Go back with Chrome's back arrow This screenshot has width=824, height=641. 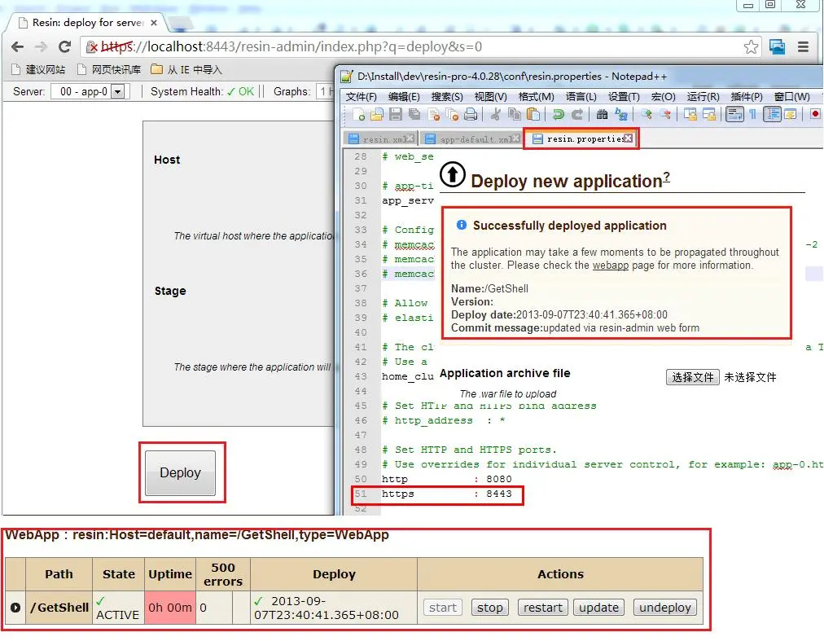pyautogui.click(x=17, y=46)
